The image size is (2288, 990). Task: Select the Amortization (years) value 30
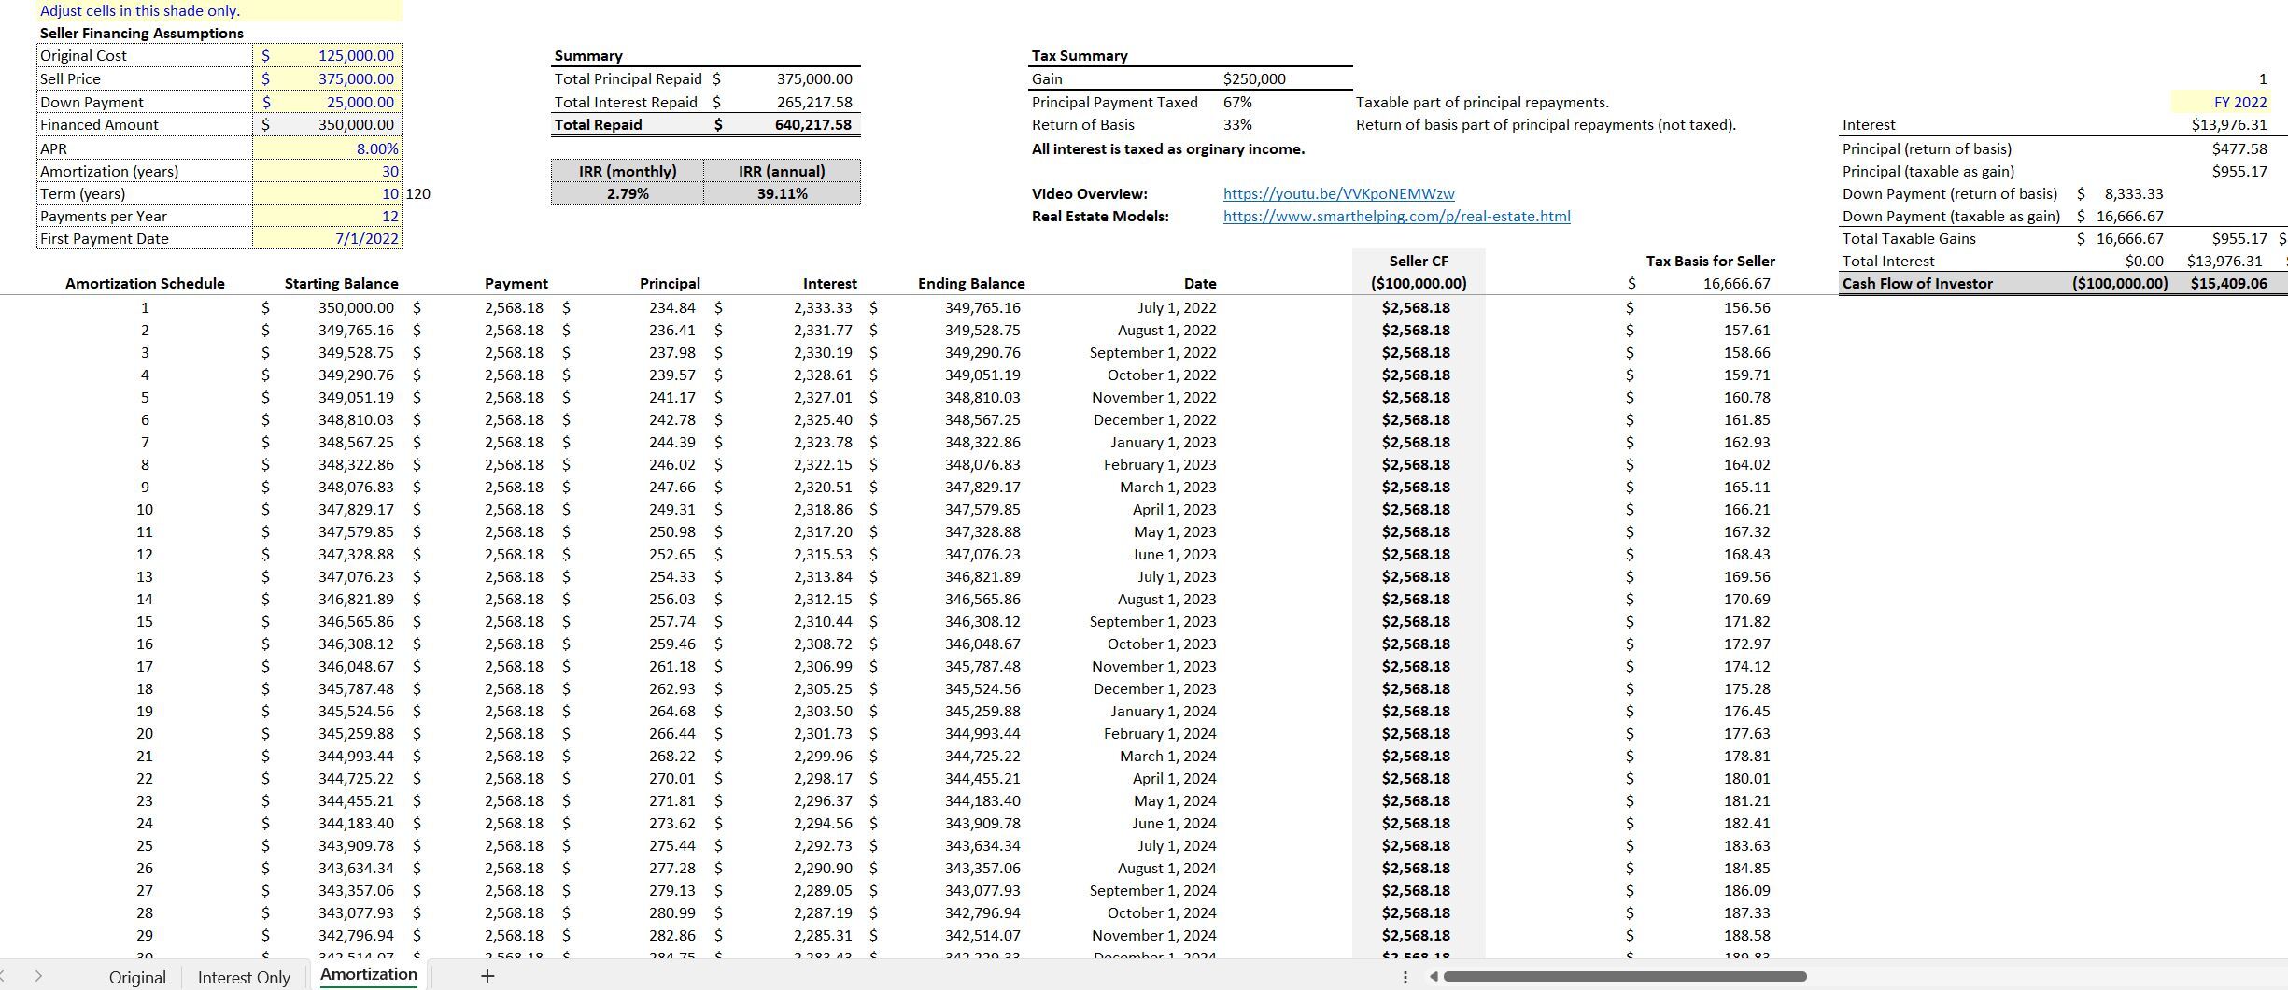[328, 171]
